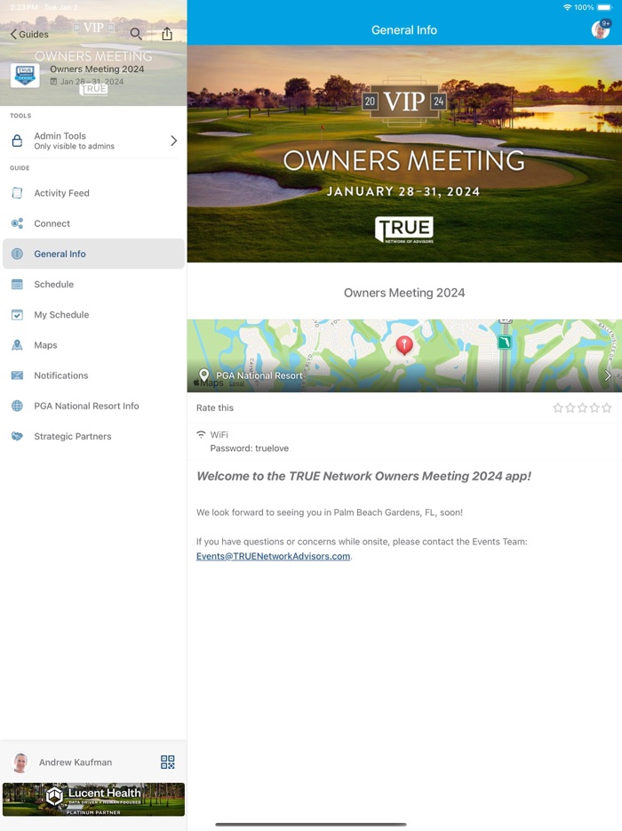Open the Owners Meeting 2024 guide logo

(x=25, y=76)
